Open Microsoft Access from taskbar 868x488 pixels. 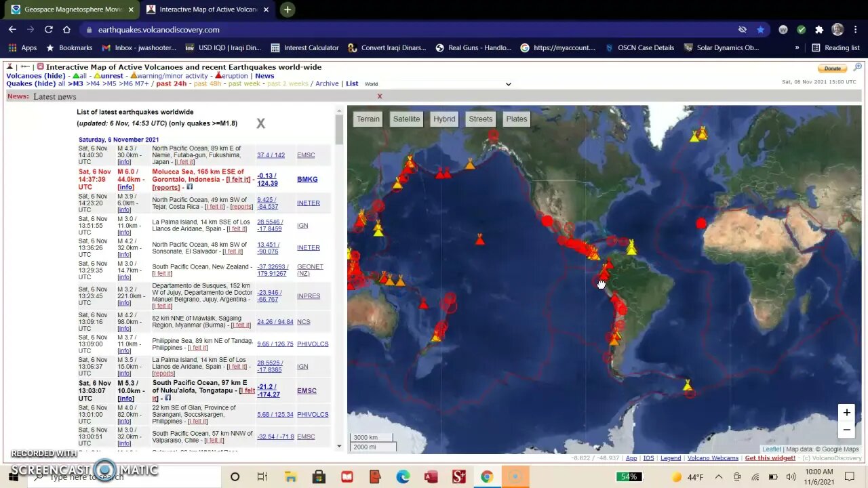pyautogui.click(x=431, y=477)
